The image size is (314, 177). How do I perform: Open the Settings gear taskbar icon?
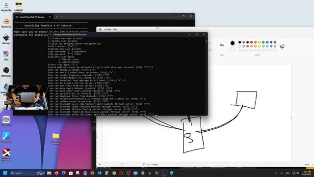(x=143, y=173)
